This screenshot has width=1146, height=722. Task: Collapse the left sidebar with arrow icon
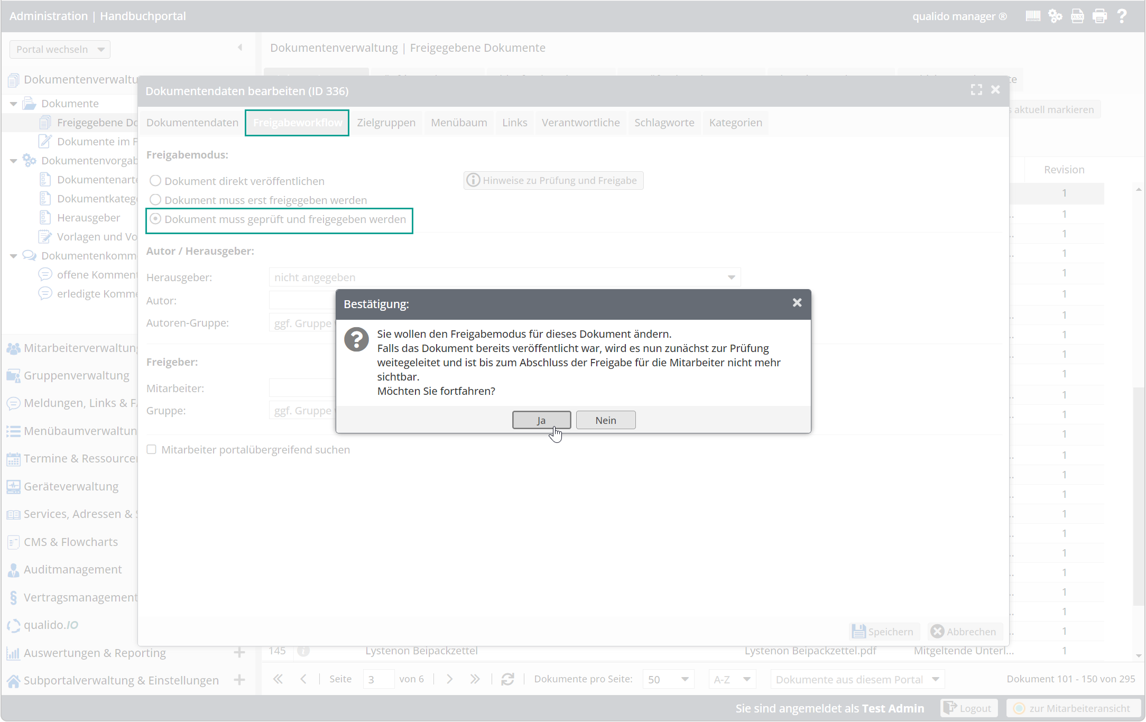(x=240, y=48)
